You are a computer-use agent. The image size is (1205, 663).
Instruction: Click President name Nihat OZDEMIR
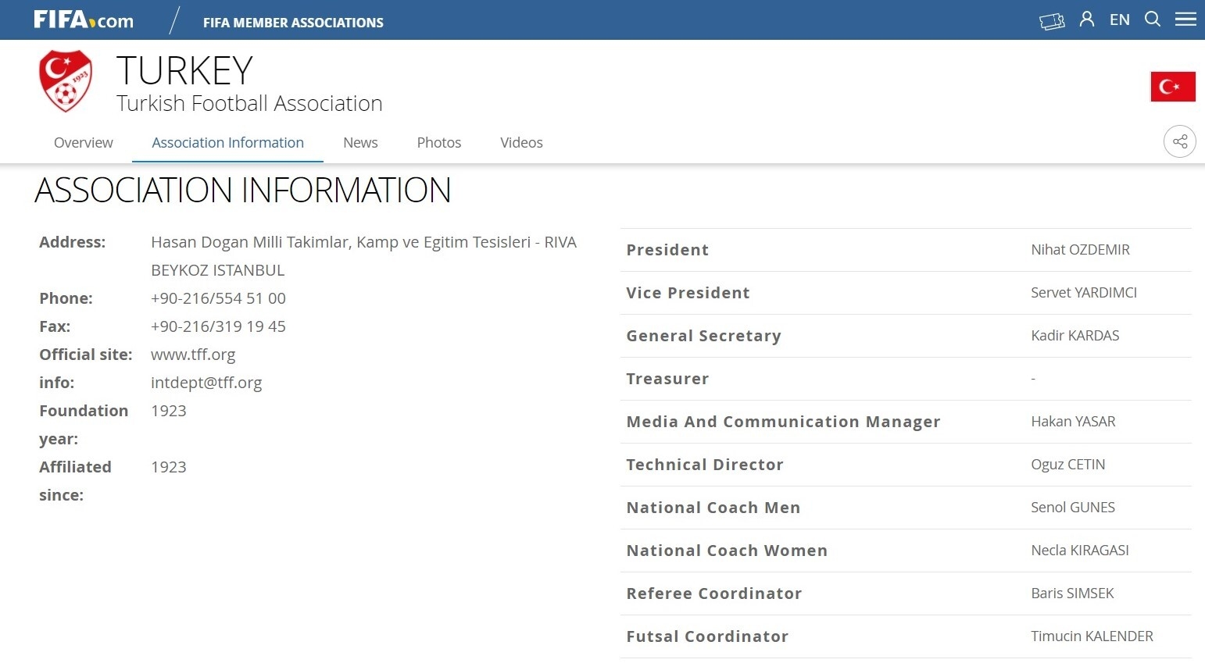point(1080,250)
